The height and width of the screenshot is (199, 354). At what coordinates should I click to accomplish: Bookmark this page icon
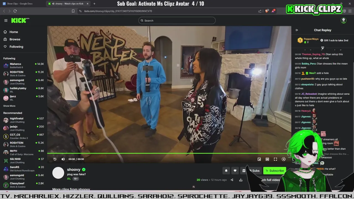pyautogui.click(x=73, y=11)
